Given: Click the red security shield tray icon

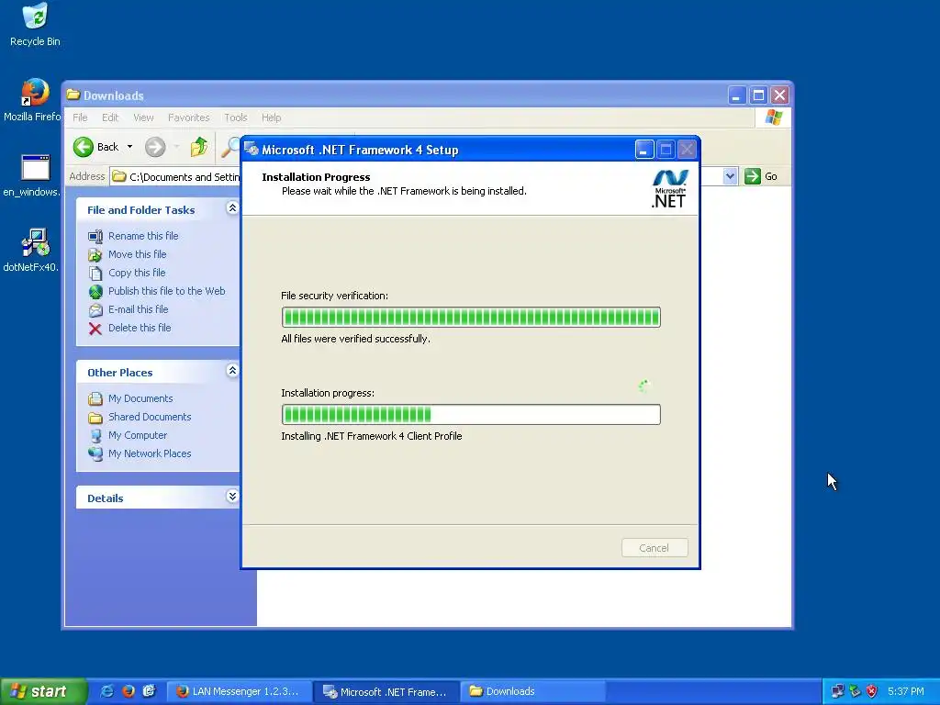Looking at the screenshot, I should pyautogui.click(x=872, y=691).
